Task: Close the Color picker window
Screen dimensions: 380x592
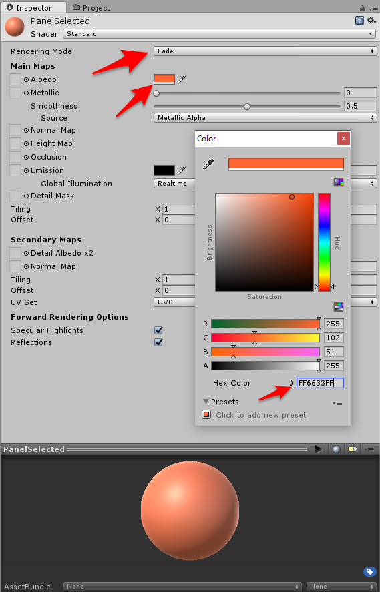Action: coord(343,139)
